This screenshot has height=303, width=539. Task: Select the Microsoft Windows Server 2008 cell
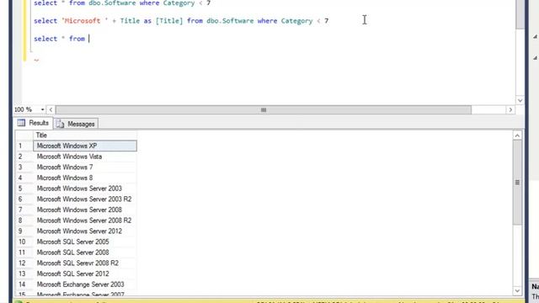pyautogui.click(x=85, y=210)
